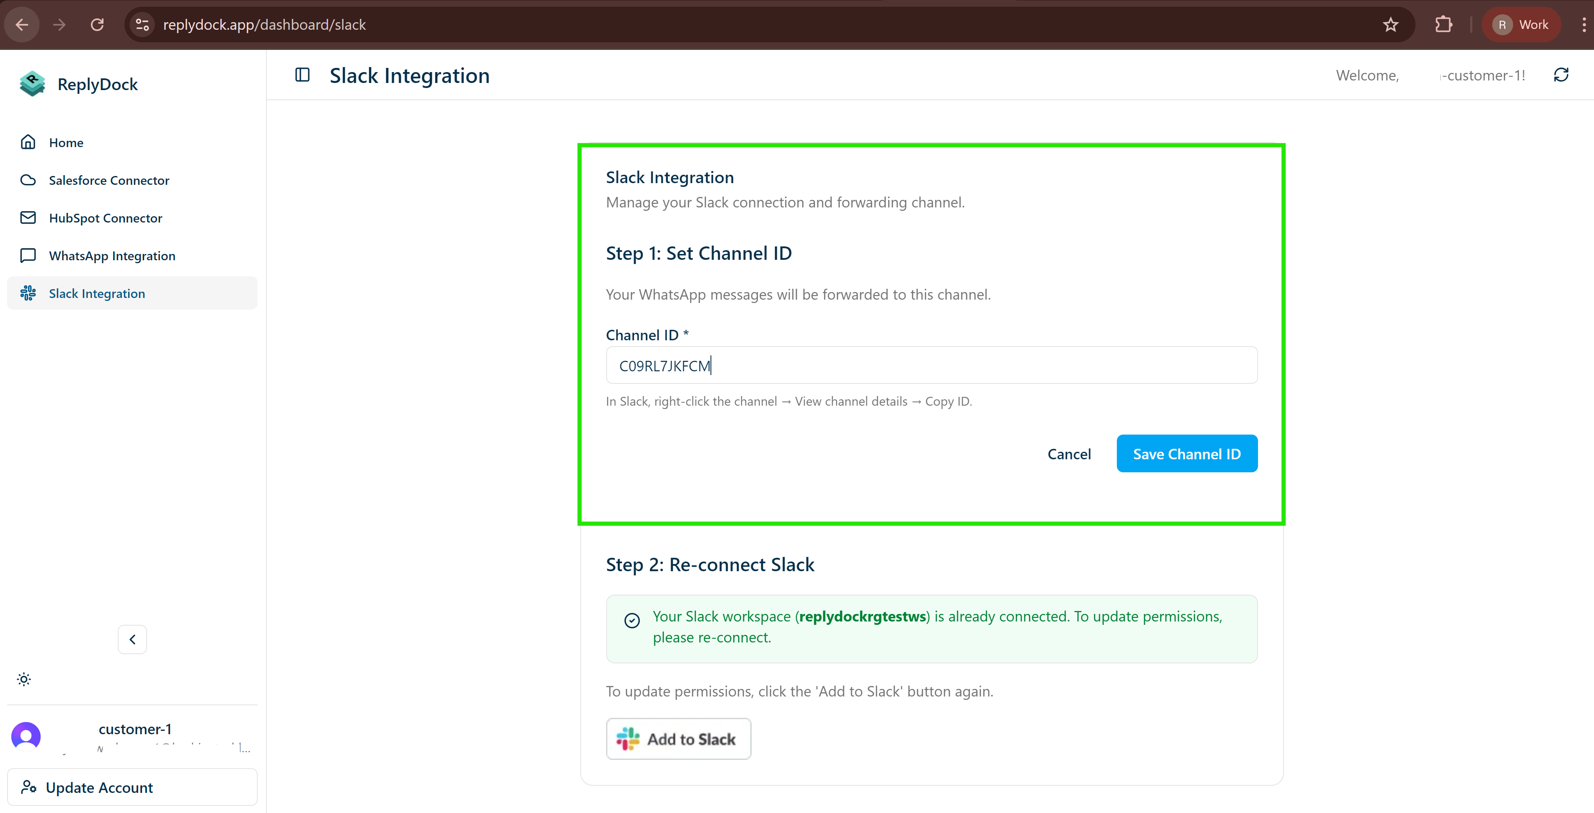The width and height of the screenshot is (1594, 813).
Task: Collapse sidebar with the chevron button
Action: (x=132, y=639)
